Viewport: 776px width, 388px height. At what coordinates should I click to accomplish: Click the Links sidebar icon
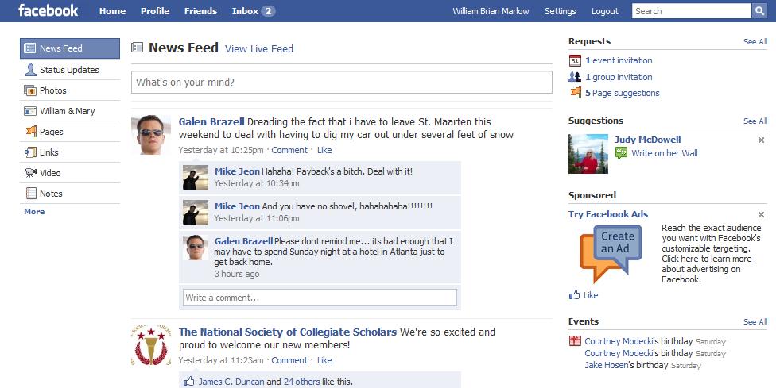(x=31, y=152)
